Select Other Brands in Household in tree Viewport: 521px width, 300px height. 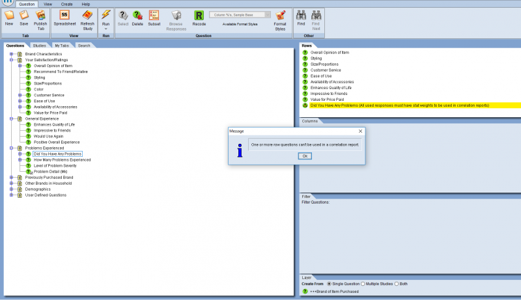(x=48, y=184)
